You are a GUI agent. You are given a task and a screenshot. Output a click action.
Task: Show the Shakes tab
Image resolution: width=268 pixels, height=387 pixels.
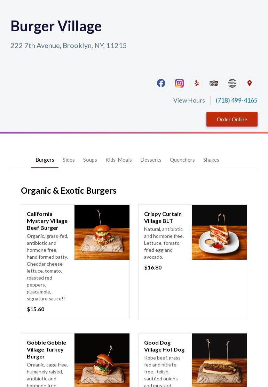pyautogui.click(x=211, y=160)
